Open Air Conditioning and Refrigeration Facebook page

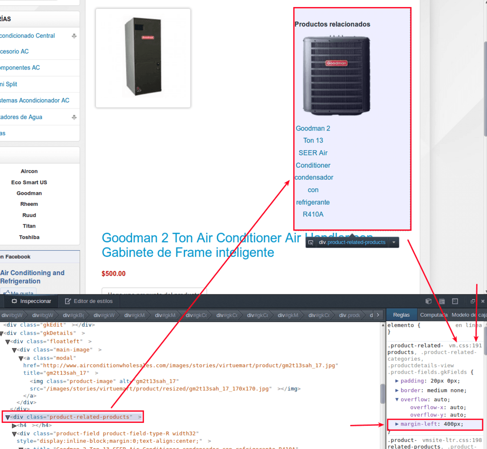click(x=32, y=277)
